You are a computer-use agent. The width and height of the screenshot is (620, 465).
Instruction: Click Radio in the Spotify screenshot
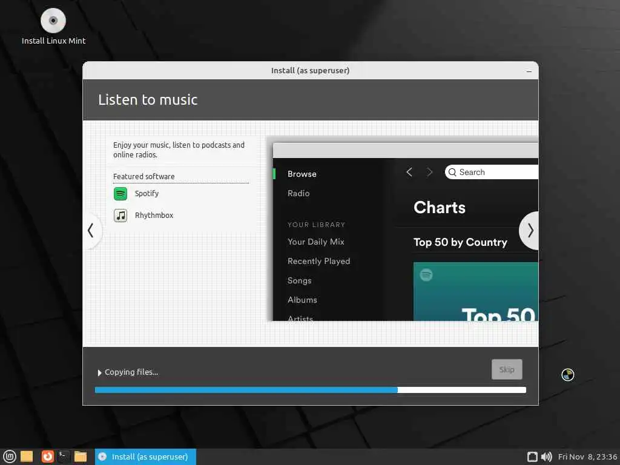pyautogui.click(x=298, y=193)
